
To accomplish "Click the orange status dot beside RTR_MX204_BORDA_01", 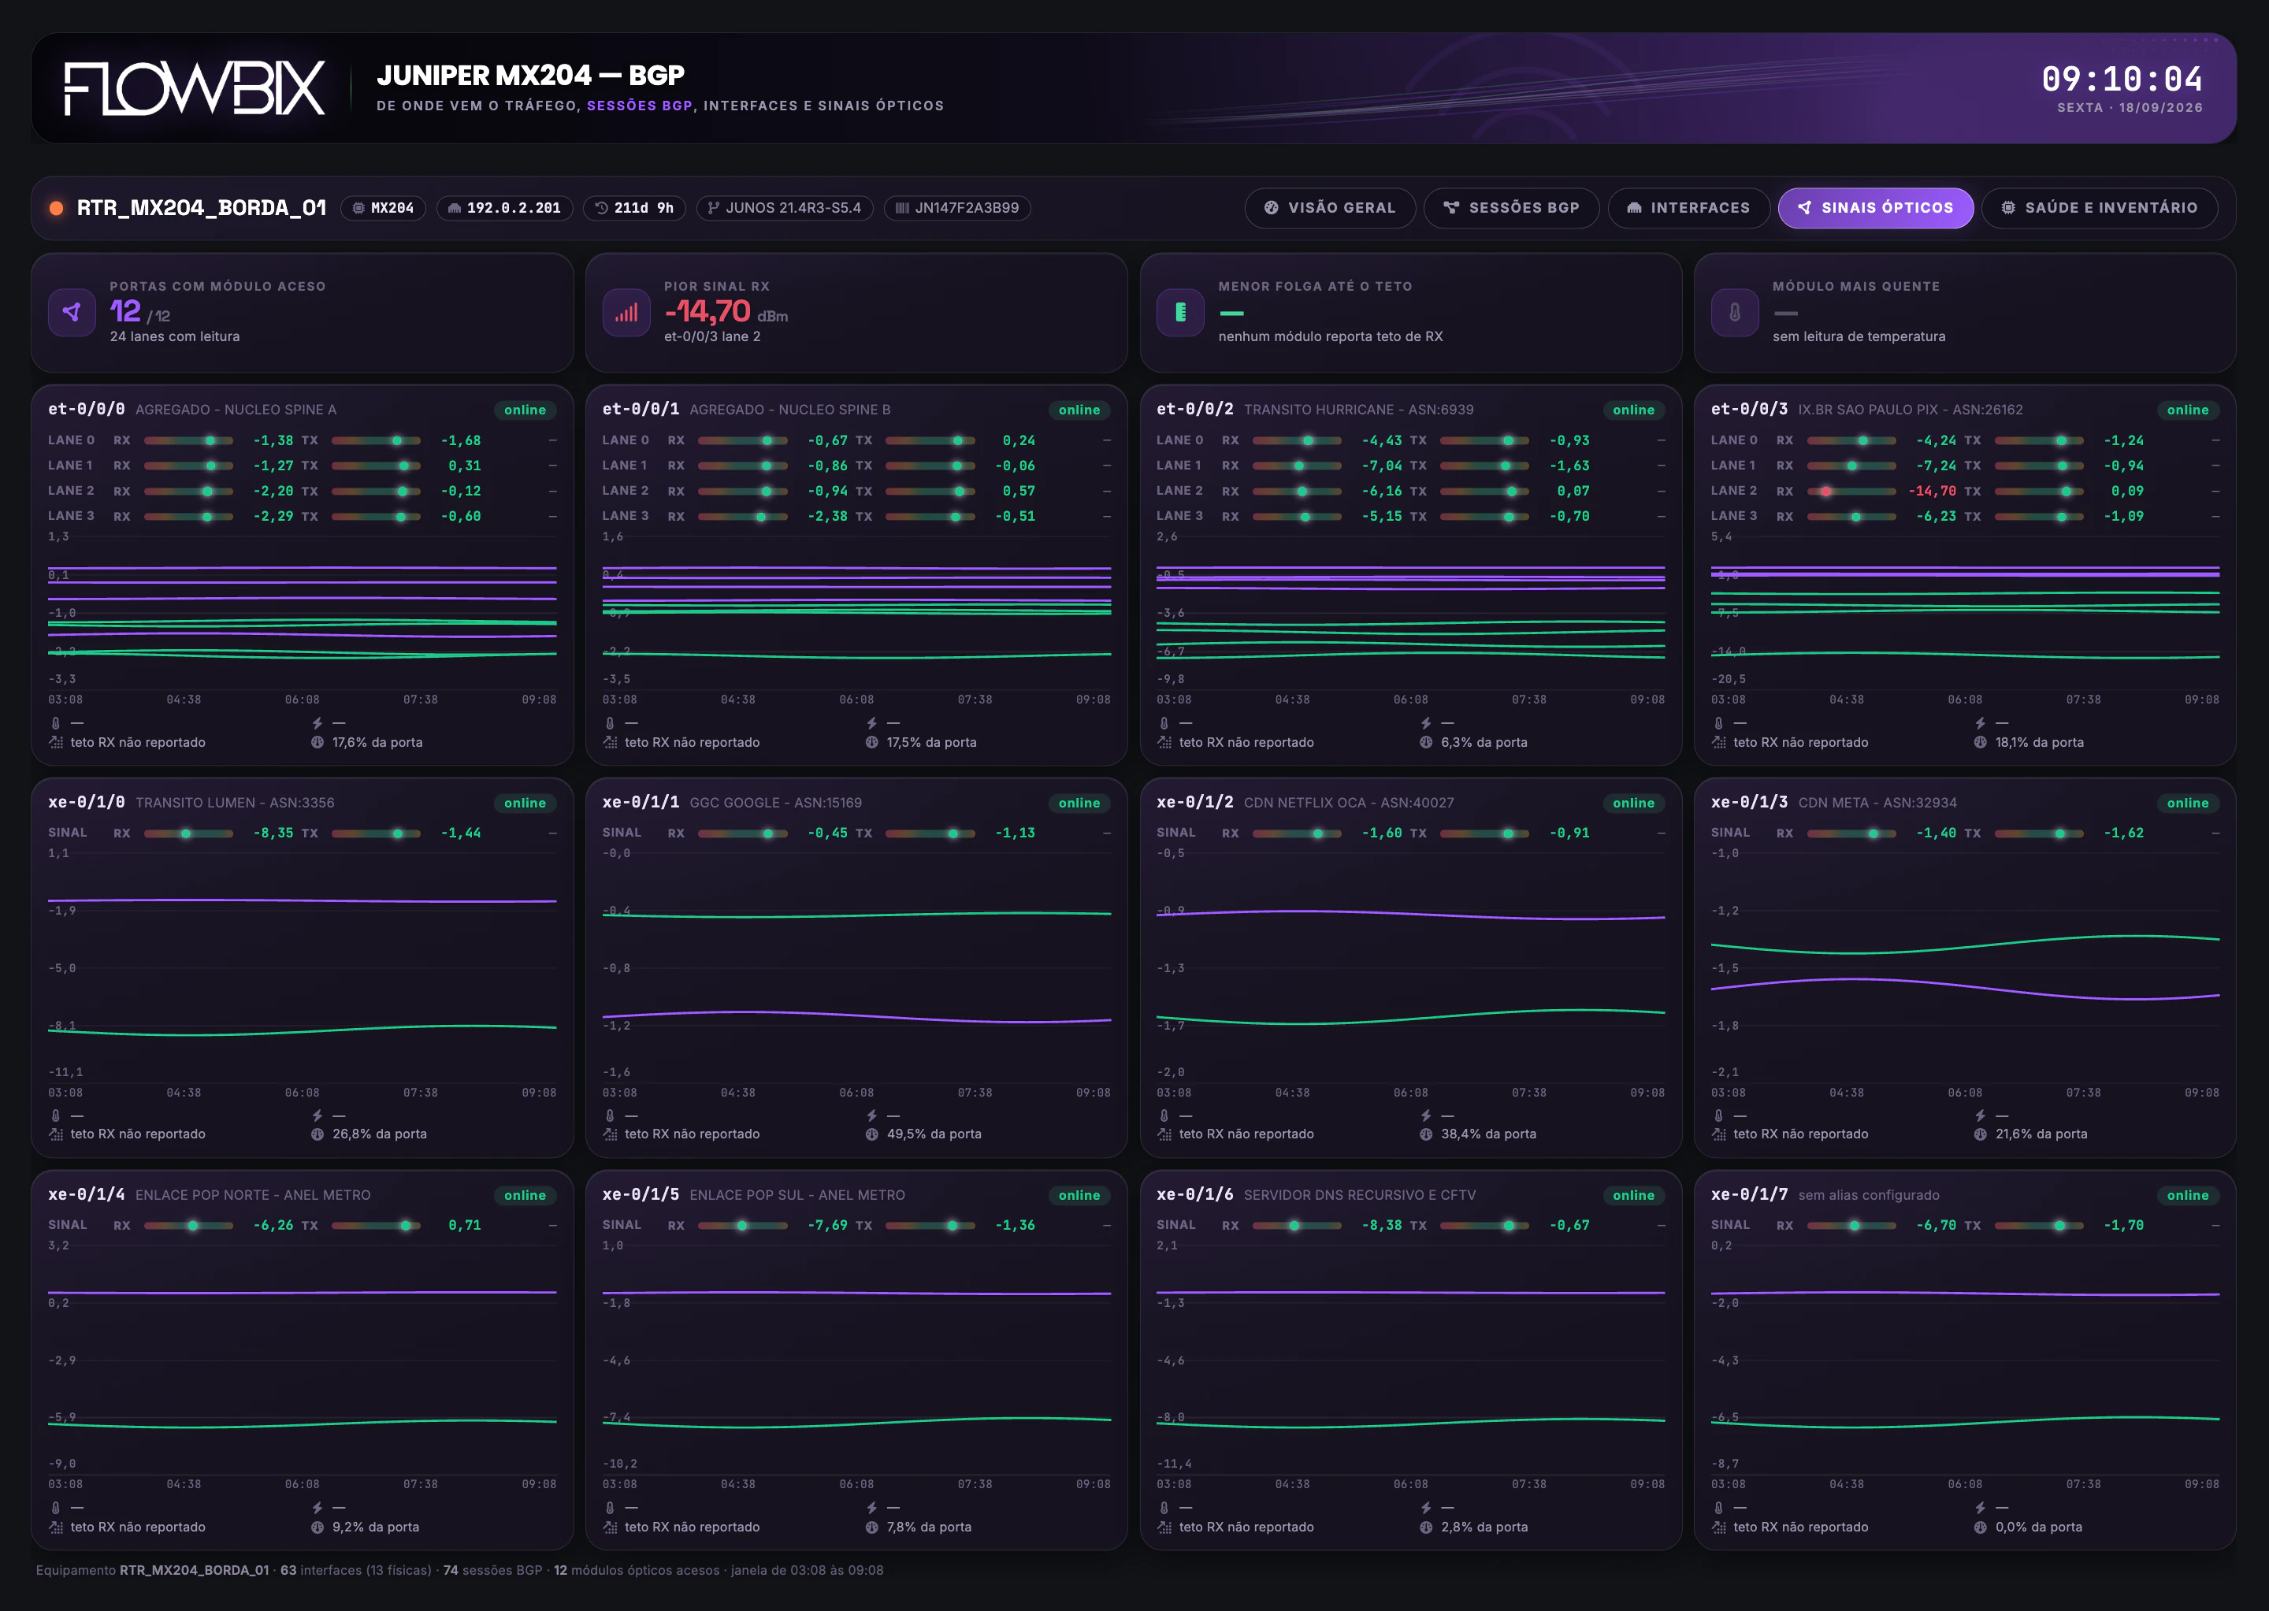I will point(57,208).
